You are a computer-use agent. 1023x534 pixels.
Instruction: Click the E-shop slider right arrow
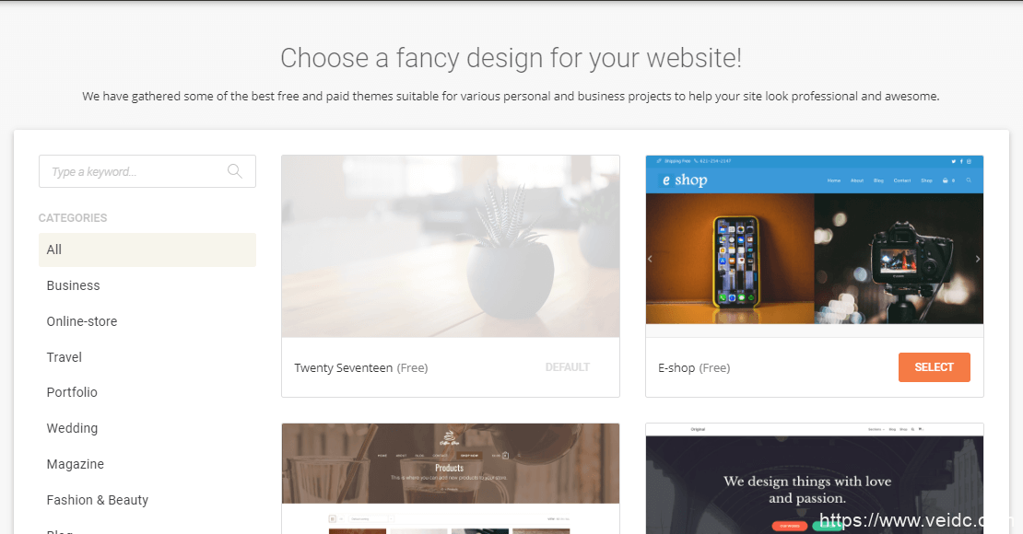977,259
